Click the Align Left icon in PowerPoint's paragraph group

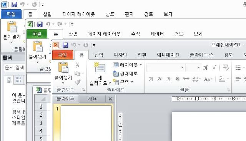(x=238, y=79)
